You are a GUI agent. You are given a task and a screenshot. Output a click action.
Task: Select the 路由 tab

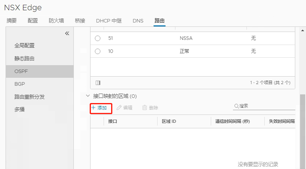click(x=160, y=21)
